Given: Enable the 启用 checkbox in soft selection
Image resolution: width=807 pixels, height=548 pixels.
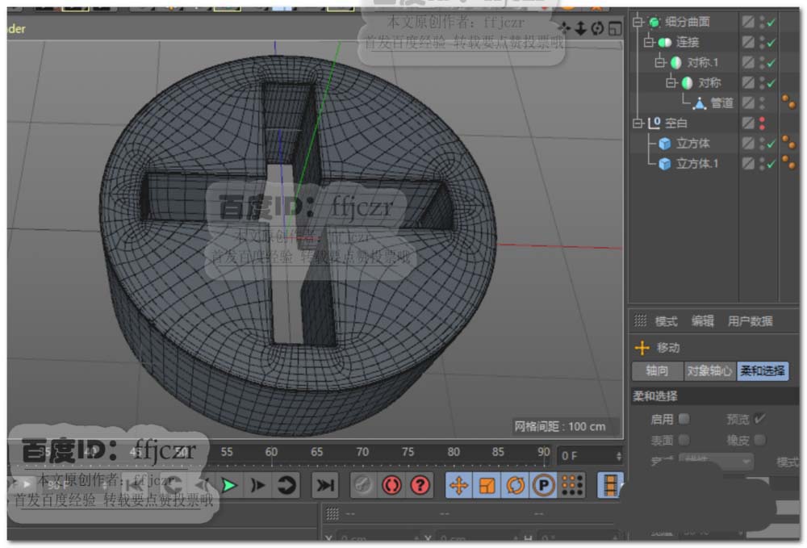Looking at the screenshot, I should click(684, 419).
